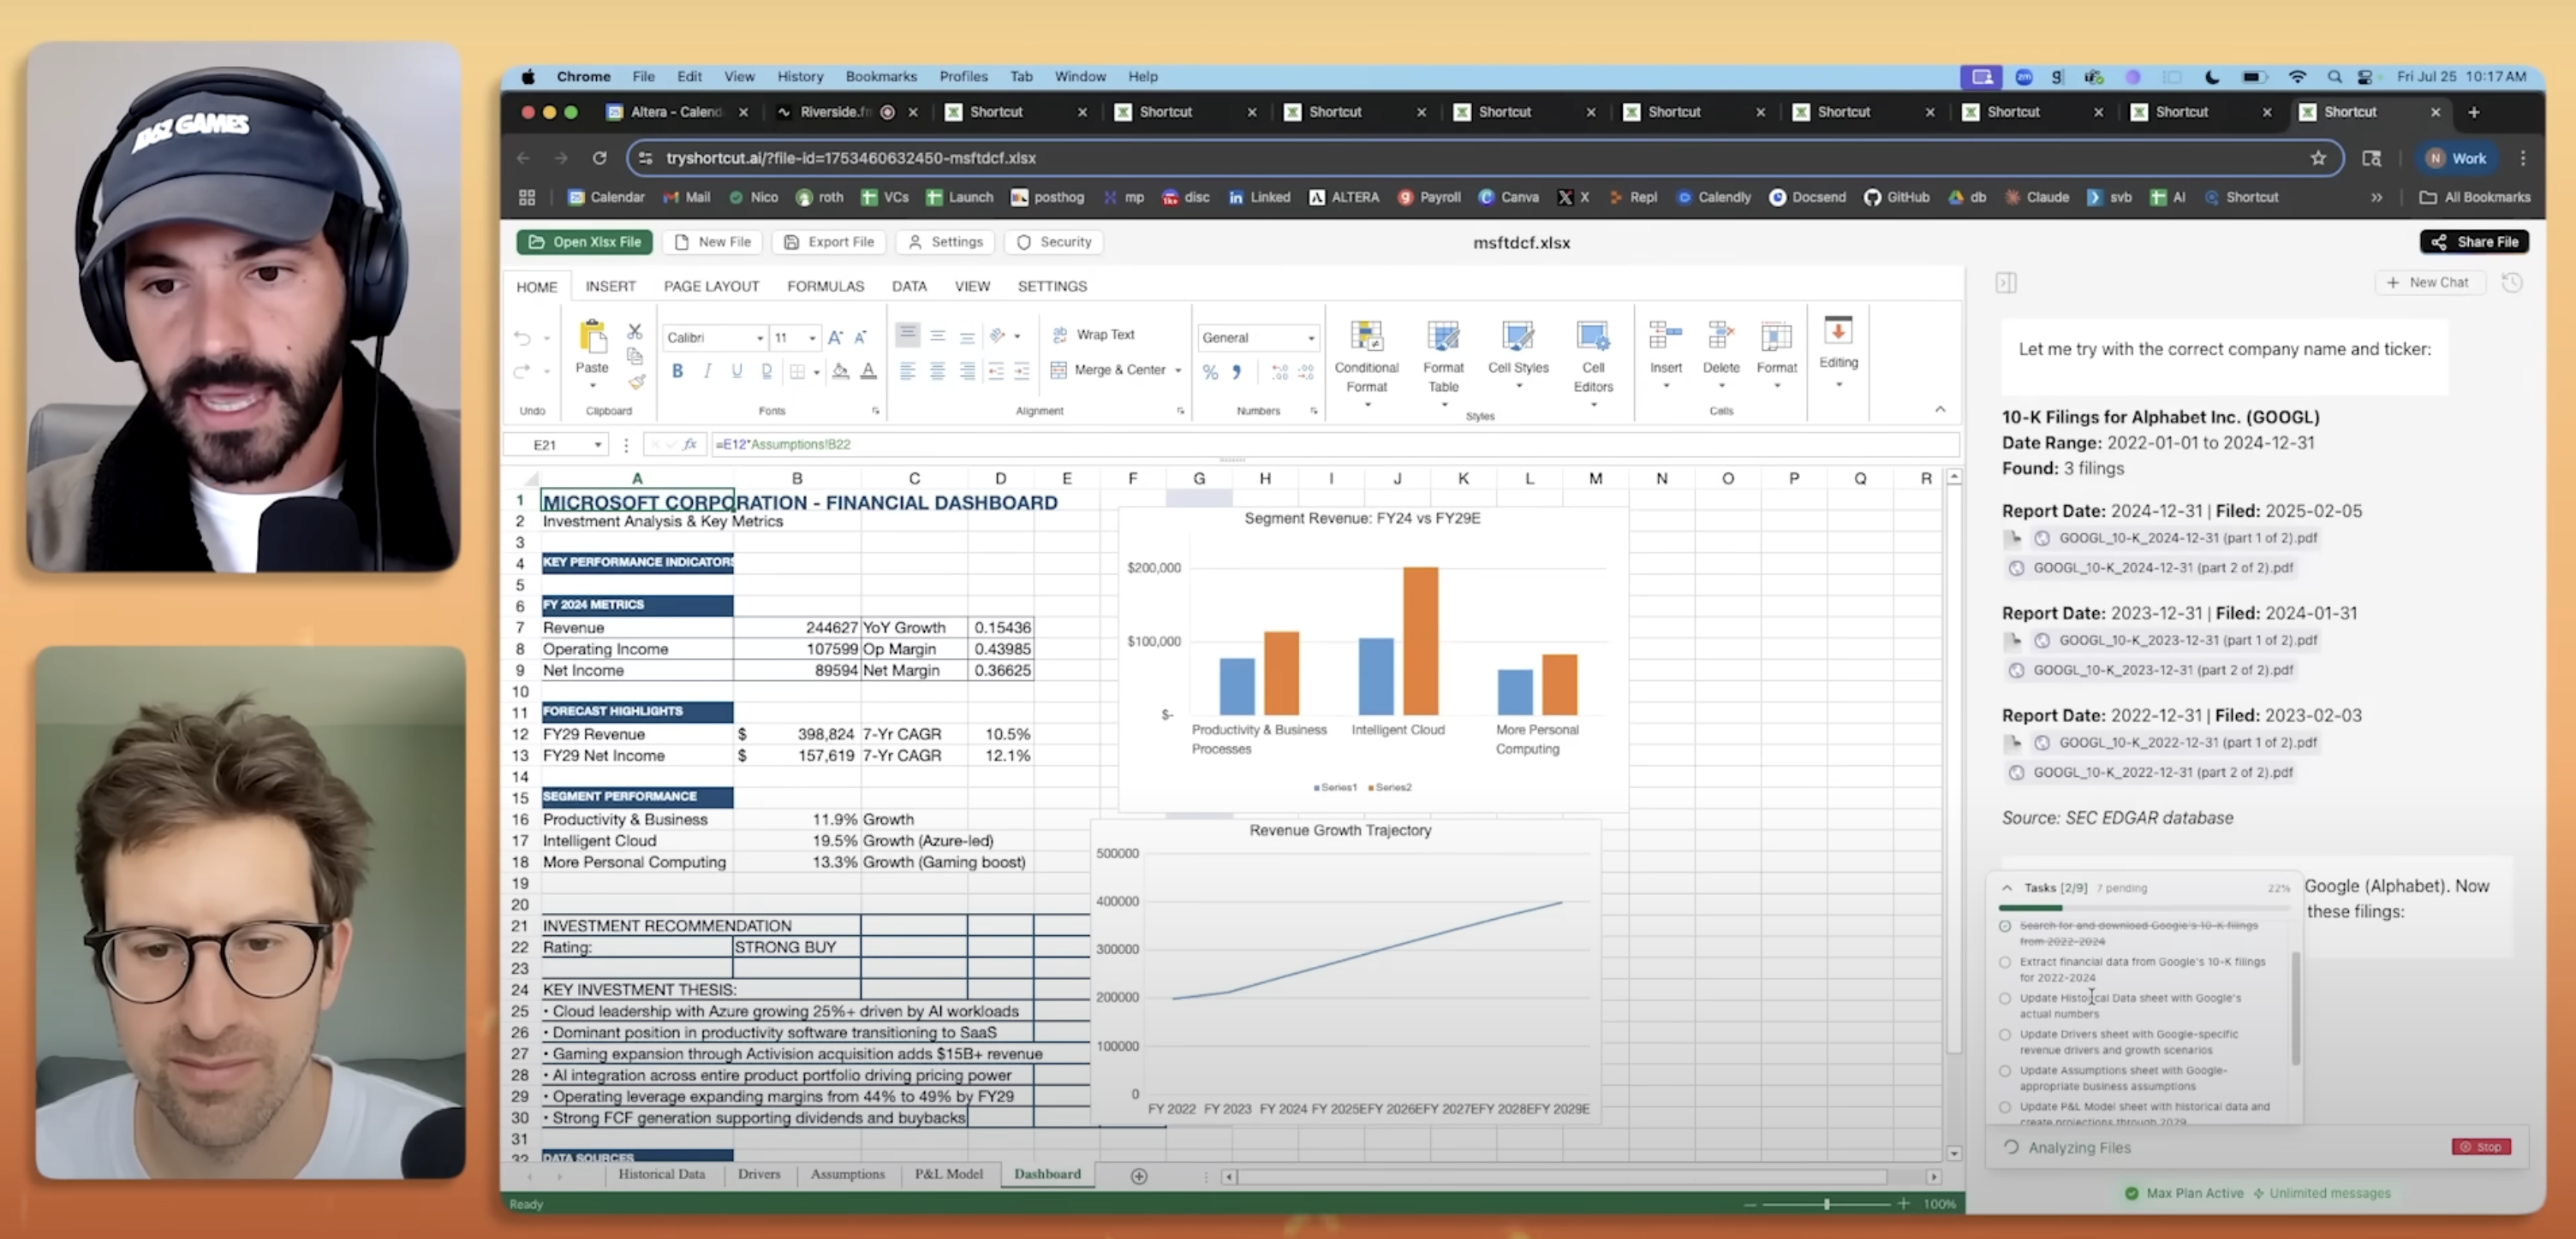Apply Comma Style format
The image size is (2576, 1239).
1237,371
